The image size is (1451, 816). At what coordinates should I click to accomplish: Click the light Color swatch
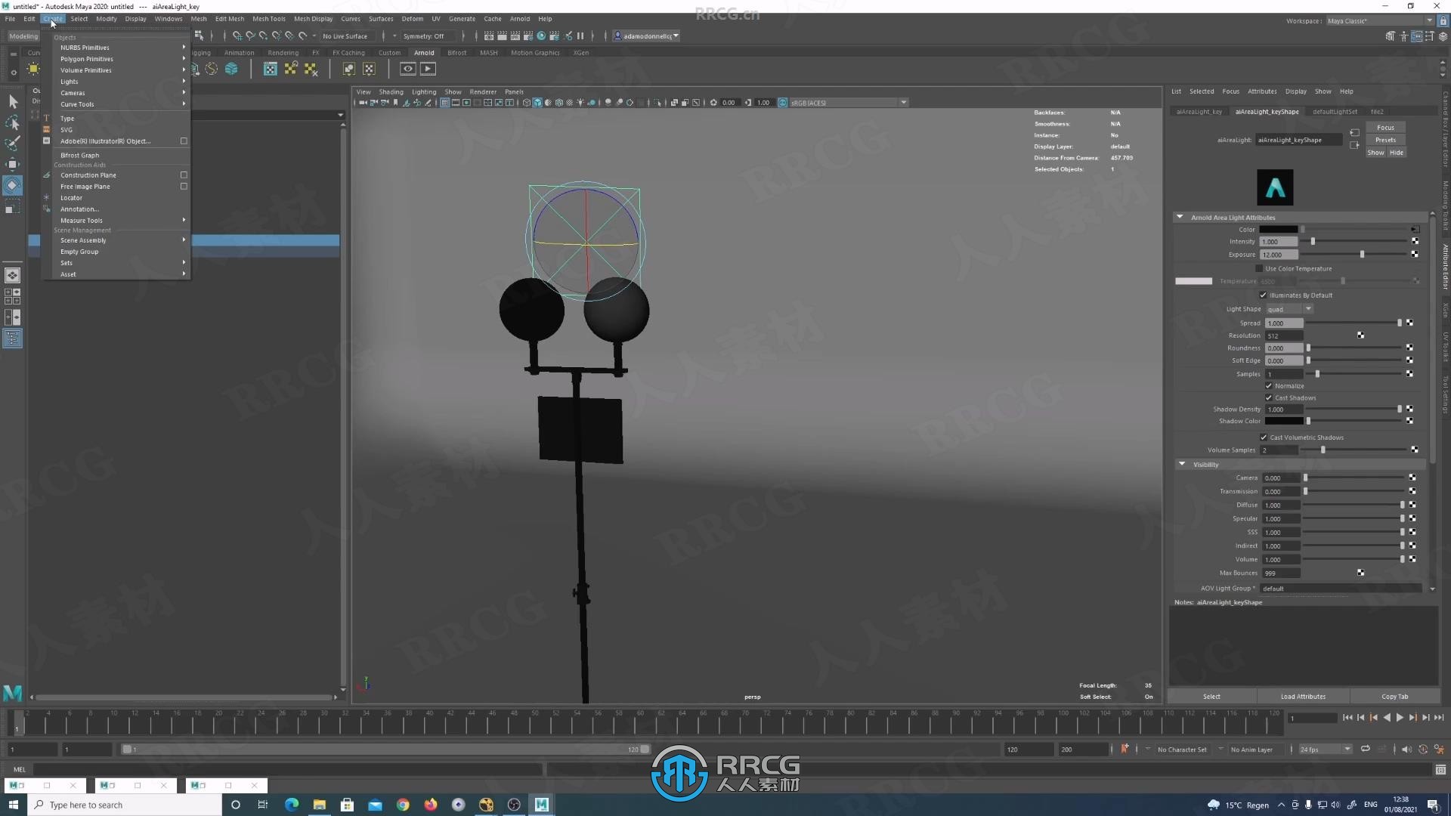pyautogui.click(x=1279, y=229)
